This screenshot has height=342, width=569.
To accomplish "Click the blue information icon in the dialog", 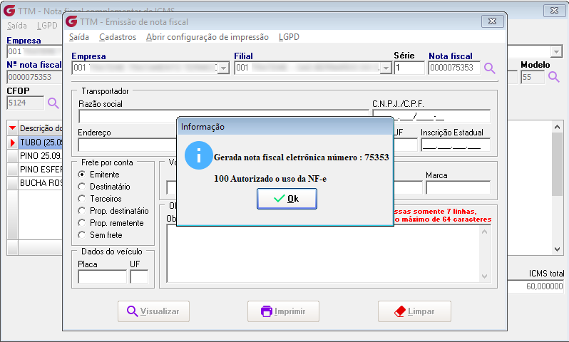I will click(198, 155).
